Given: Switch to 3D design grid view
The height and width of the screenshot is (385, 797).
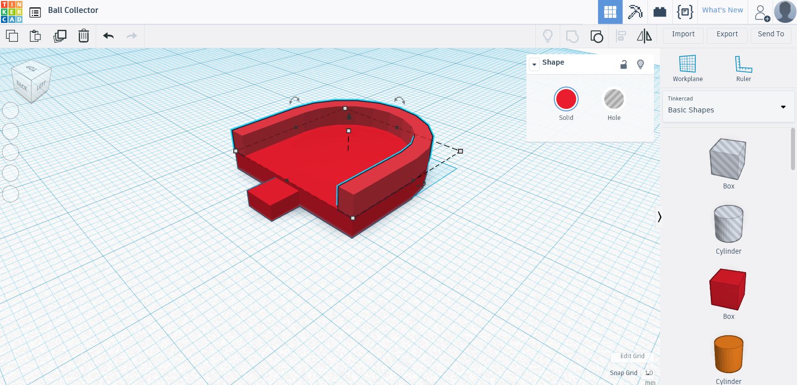Looking at the screenshot, I should coord(610,12).
